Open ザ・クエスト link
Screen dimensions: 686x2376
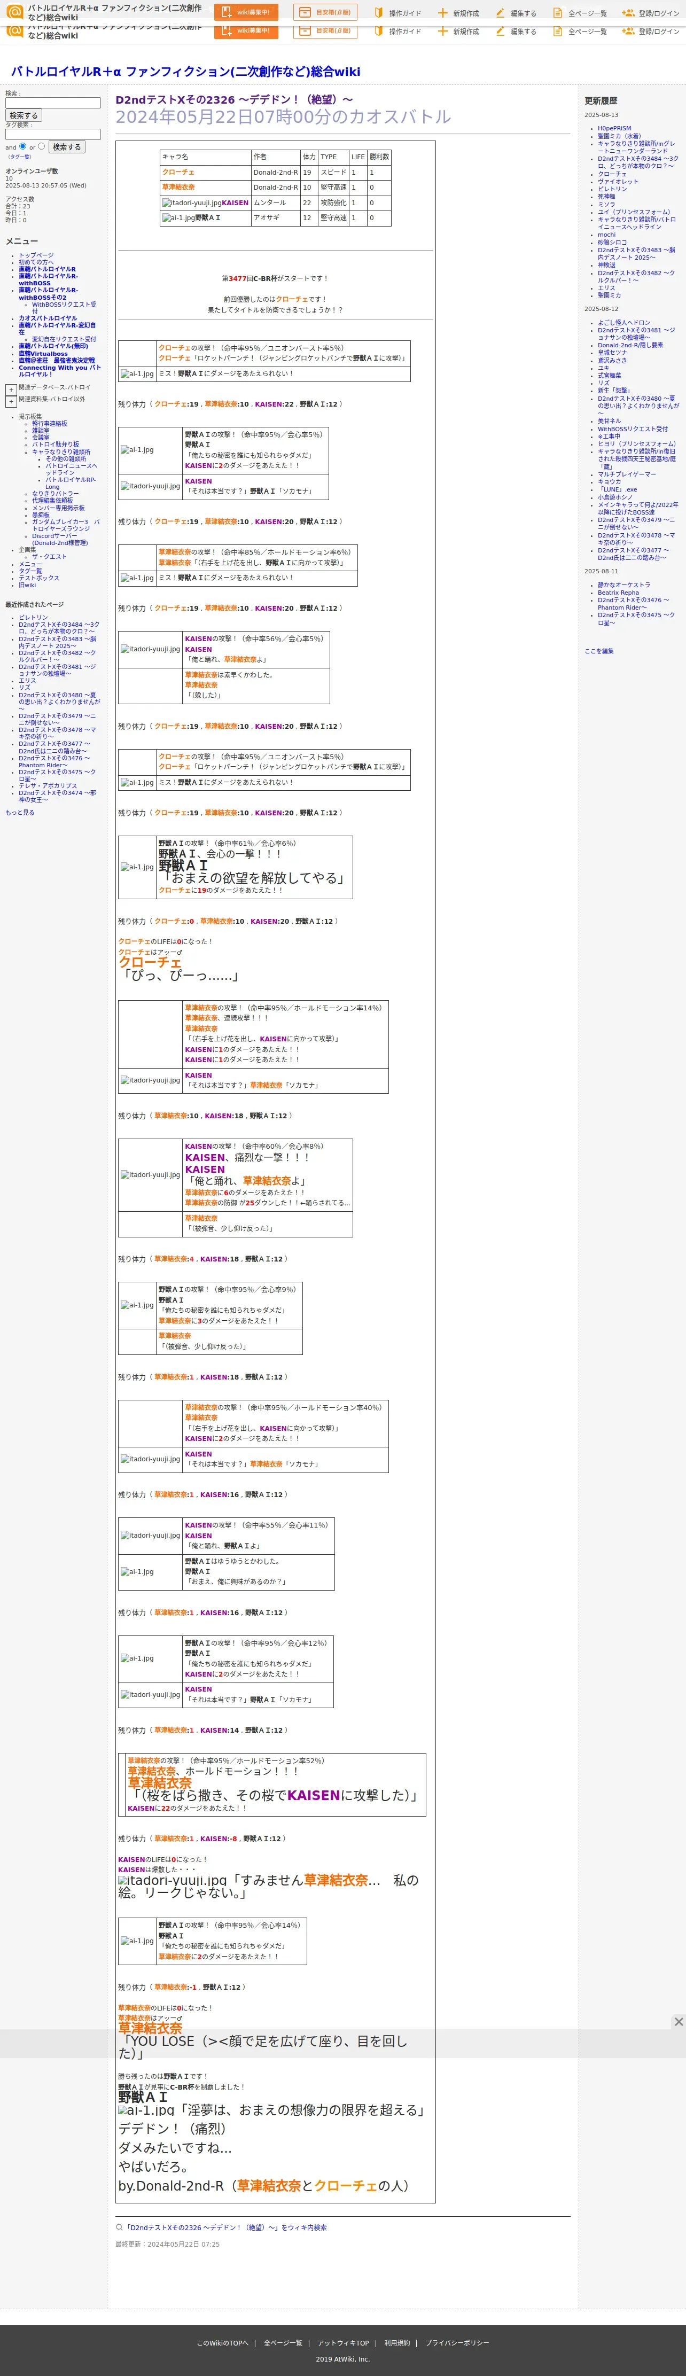[x=50, y=557]
